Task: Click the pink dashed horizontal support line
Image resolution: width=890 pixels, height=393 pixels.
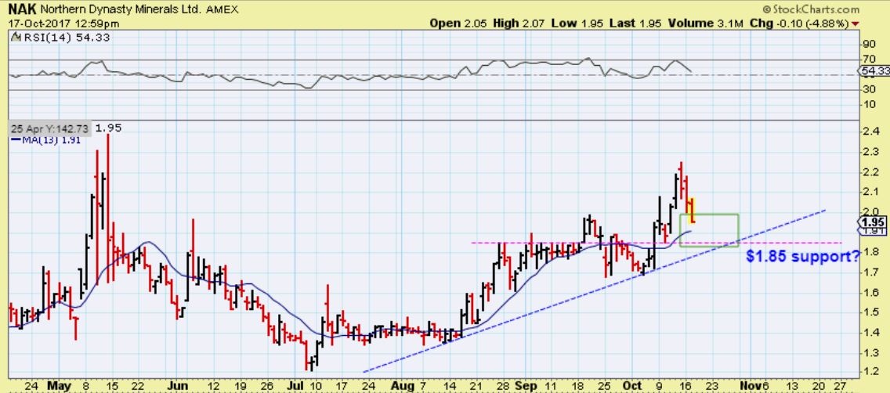Action: [x=548, y=243]
